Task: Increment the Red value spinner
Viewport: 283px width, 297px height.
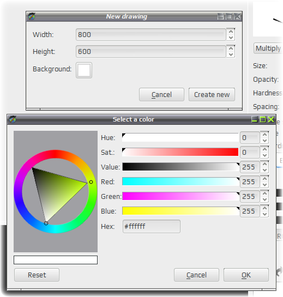Action: [x=264, y=179]
